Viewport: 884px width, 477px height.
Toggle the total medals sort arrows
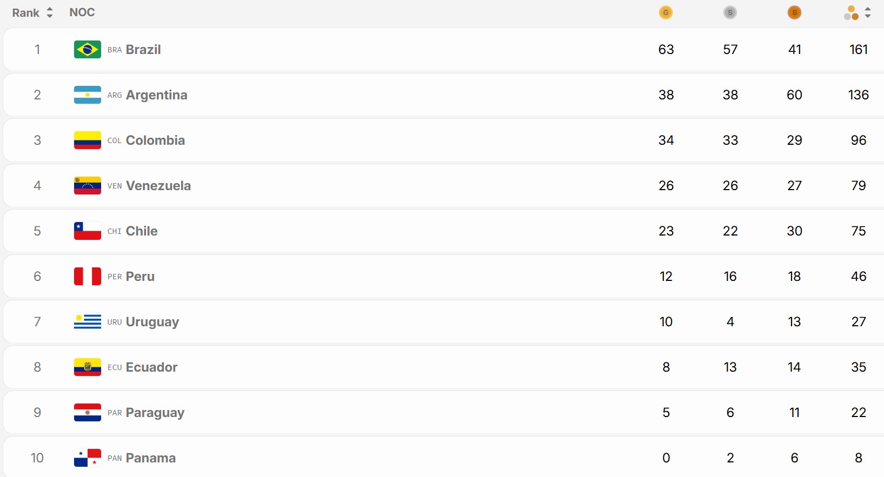click(x=868, y=12)
